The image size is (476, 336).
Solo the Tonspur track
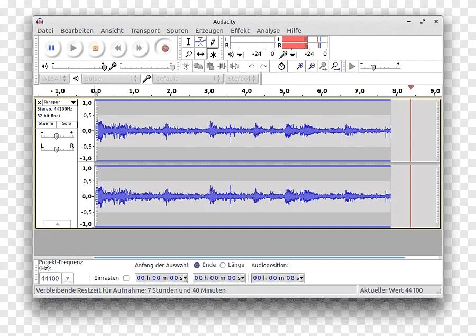(x=67, y=124)
